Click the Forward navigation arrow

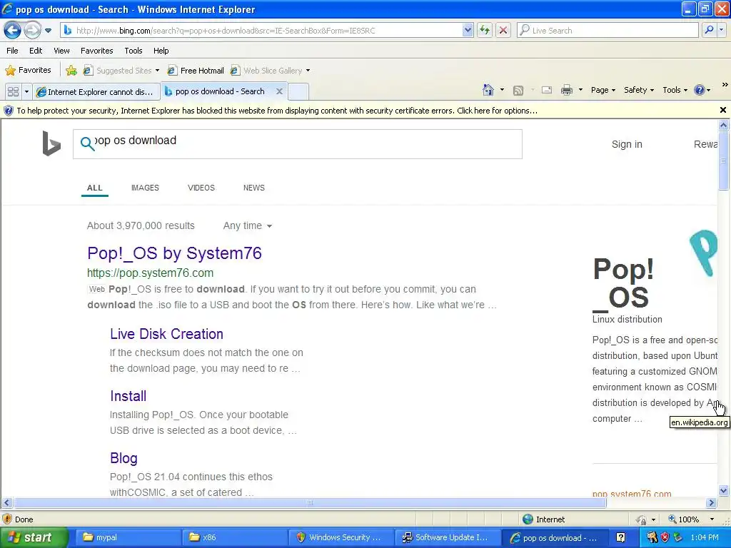tap(32, 31)
